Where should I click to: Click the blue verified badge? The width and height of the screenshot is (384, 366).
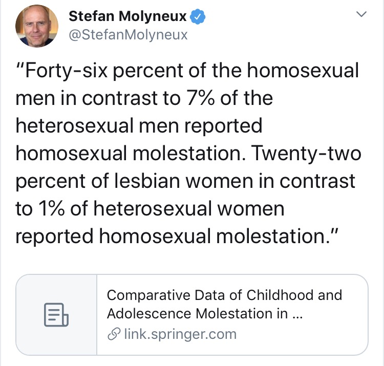(x=198, y=16)
